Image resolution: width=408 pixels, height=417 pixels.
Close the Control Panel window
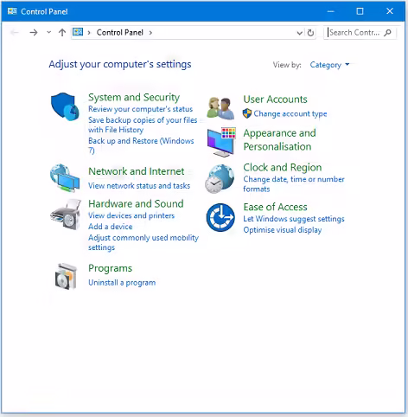(x=390, y=11)
